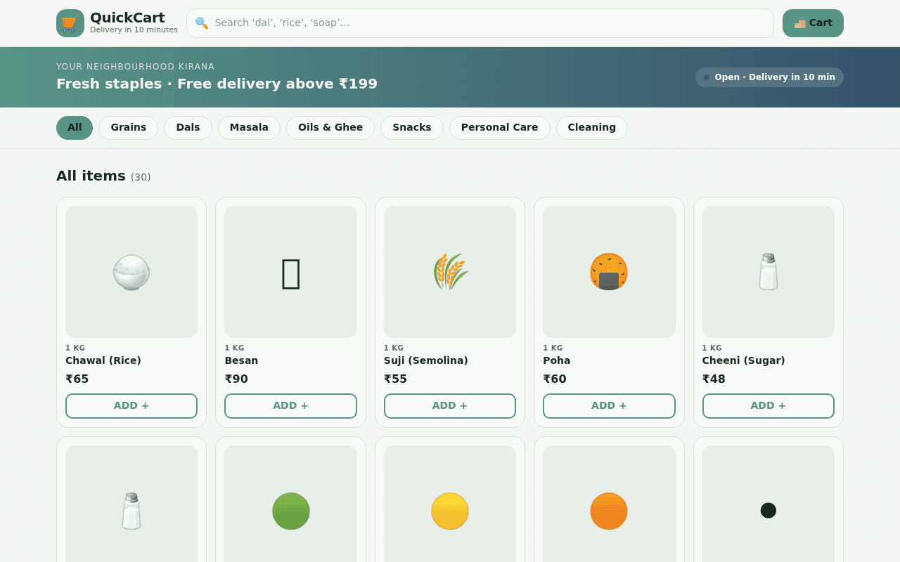Show the Personal Care category

tap(500, 128)
